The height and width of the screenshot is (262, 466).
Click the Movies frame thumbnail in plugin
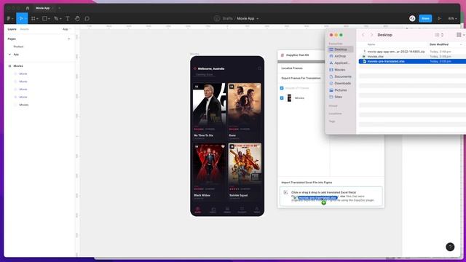pyautogui.click(x=289, y=98)
